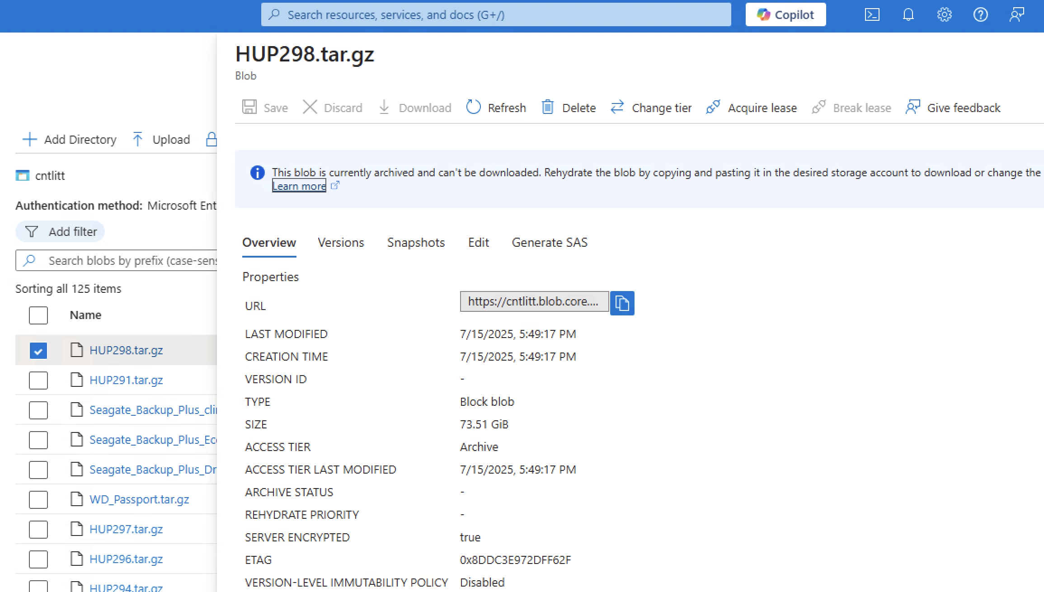Check the HUP296.tar.gz checkbox
The width and height of the screenshot is (1044, 592).
(38, 559)
